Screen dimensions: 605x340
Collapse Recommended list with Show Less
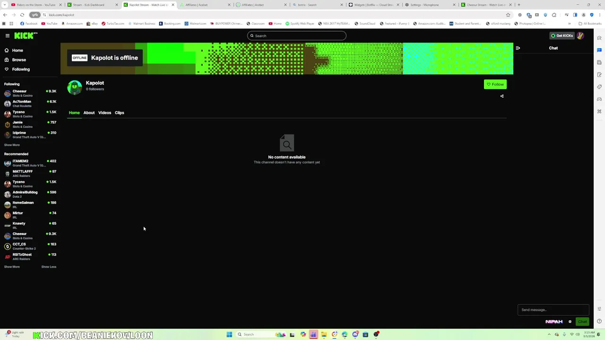pyautogui.click(x=49, y=267)
